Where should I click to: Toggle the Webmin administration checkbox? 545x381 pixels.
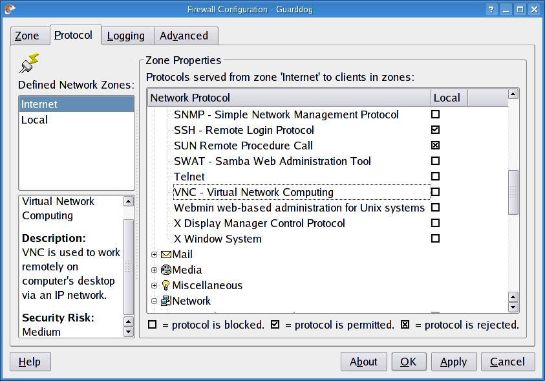click(x=435, y=207)
